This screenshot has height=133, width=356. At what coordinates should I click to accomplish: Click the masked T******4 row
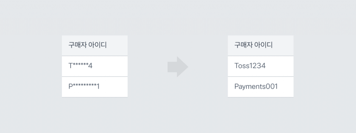95,66
